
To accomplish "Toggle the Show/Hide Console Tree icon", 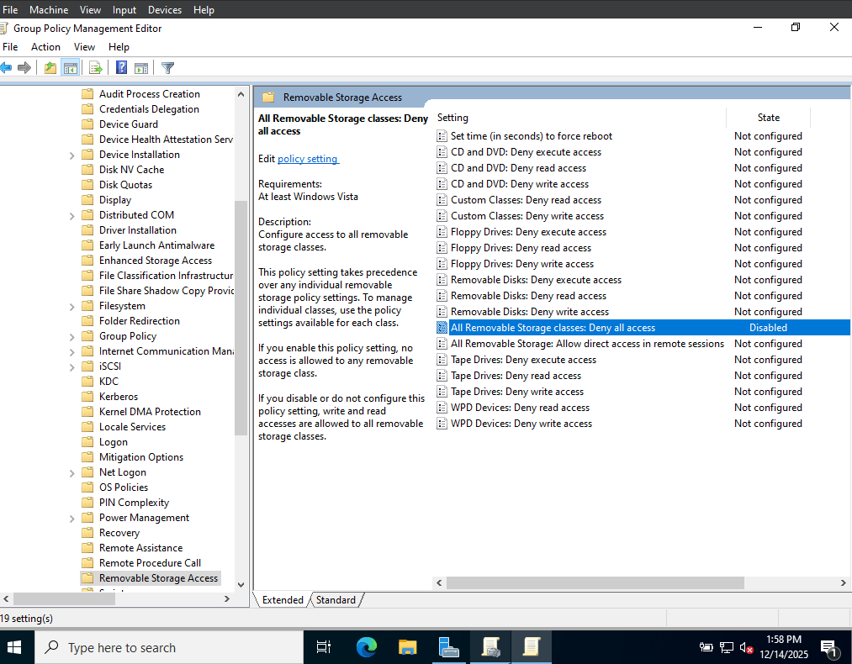I will 70,68.
